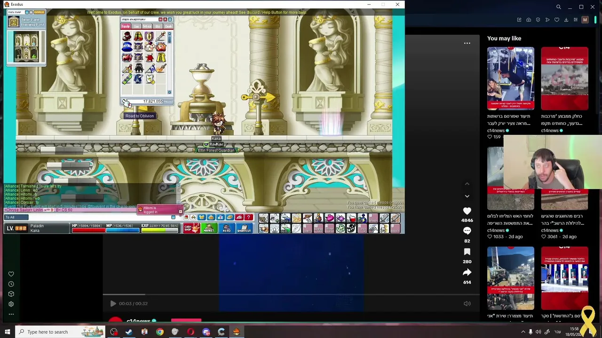Image resolution: width=602 pixels, height=338 pixels.
Task: Open the Shortcut button in the game
Action: tap(244, 228)
